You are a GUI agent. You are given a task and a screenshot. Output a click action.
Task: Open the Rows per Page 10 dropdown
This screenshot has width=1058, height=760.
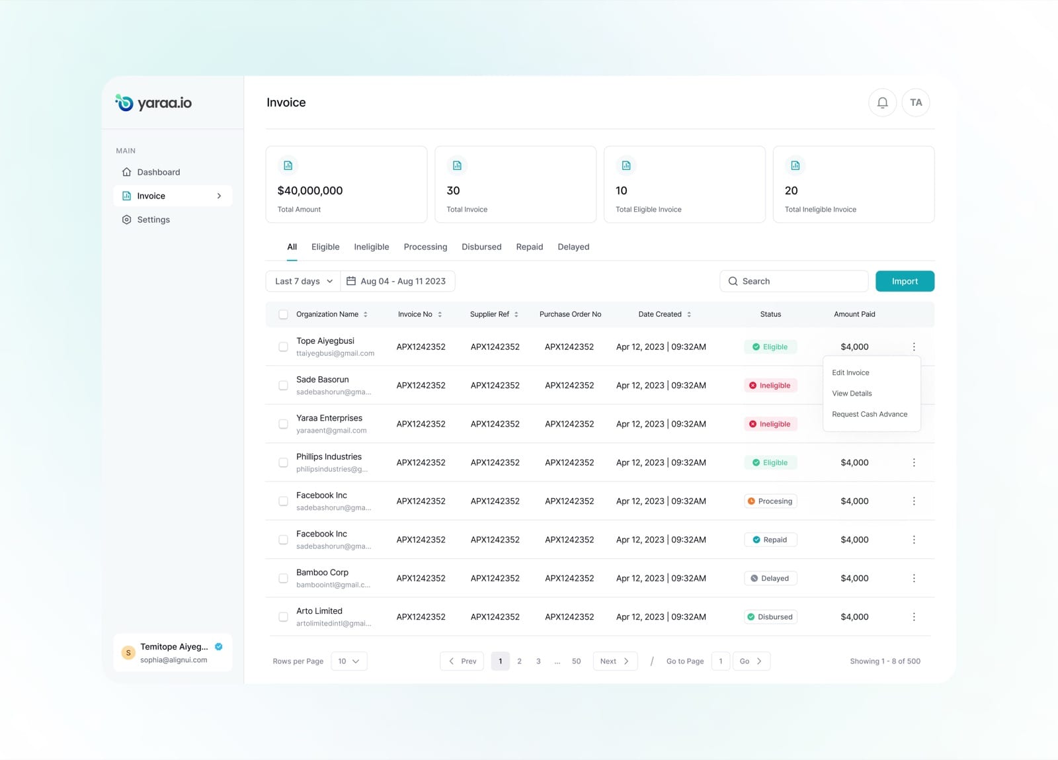348,661
